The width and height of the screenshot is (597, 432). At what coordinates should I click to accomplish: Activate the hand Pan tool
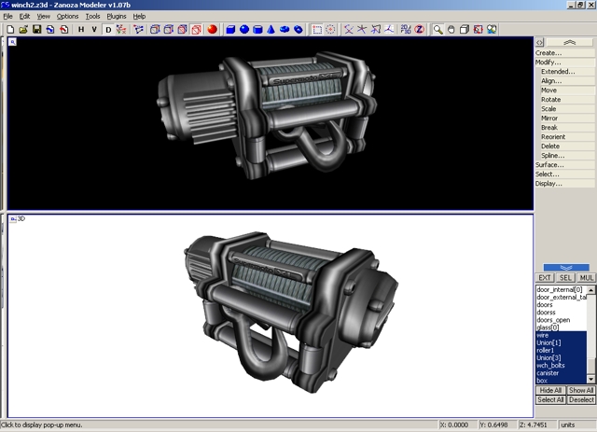[x=451, y=30]
